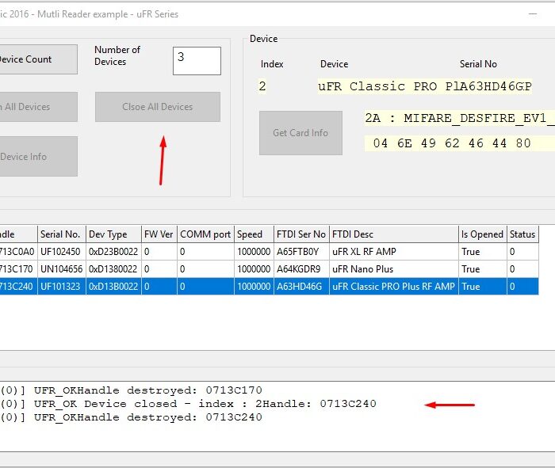The height and width of the screenshot is (468, 555).
Task: Click FTDI serial A64KGDR9 cell
Action: pyautogui.click(x=301, y=269)
